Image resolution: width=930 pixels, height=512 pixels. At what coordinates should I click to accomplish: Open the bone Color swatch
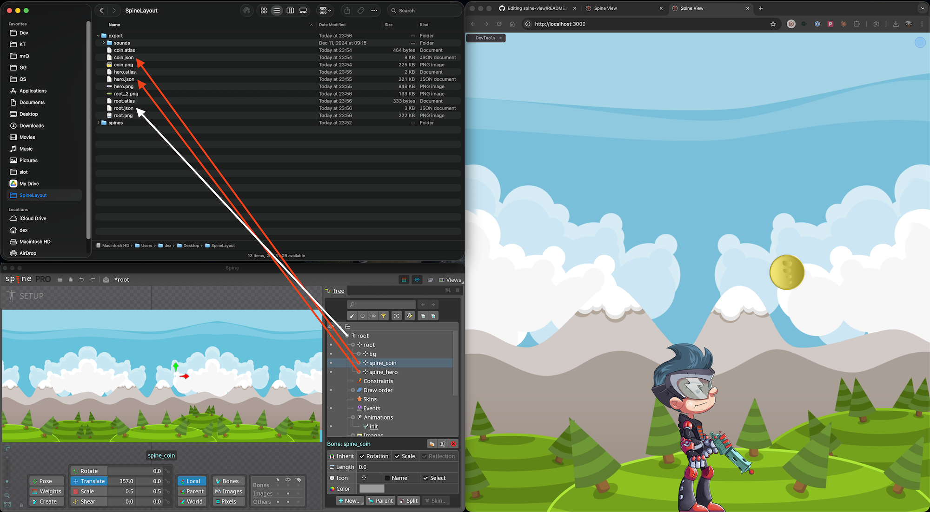tap(372, 489)
